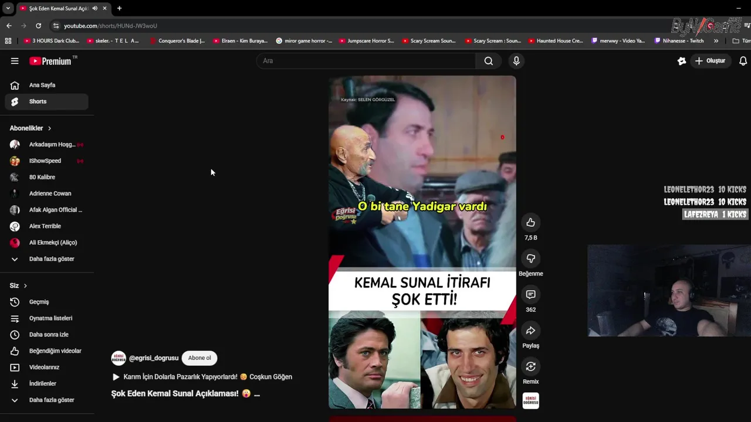
Task: Expand the short title description ellipsis
Action: tap(256, 394)
